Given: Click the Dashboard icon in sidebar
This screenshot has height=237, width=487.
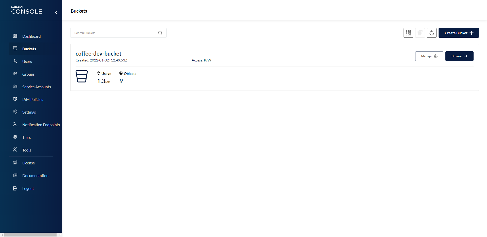Looking at the screenshot, I should (15, 36).
